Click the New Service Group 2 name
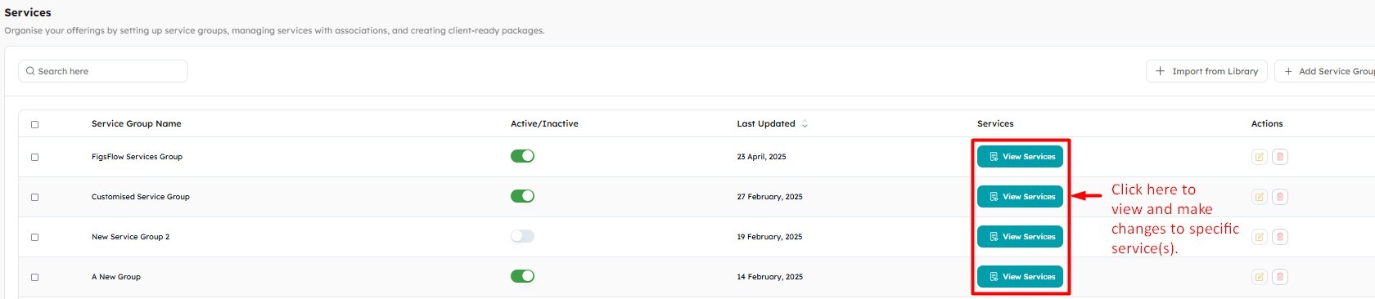The width and height of the screenshot is (1375, 299). (131, 236)
